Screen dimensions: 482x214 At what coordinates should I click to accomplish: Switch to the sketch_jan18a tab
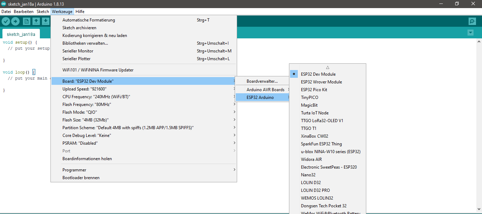(21, 34)
